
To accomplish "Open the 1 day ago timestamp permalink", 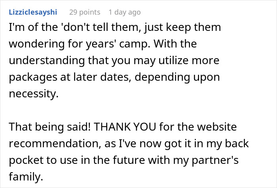I will pos(125,12).
